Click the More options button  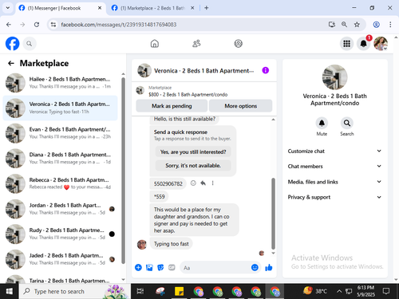coord(240,106)
